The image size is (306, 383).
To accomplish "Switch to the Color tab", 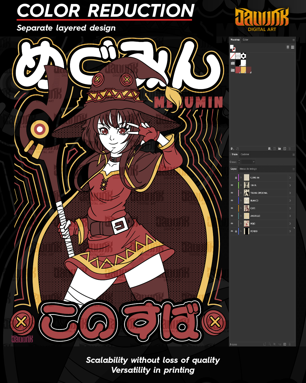I will pyautogui.click(x=245, y=40).
